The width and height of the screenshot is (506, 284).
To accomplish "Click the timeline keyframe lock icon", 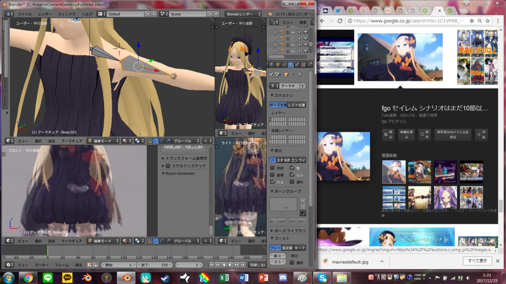I will pyautogui.click(x=96, y=265).
